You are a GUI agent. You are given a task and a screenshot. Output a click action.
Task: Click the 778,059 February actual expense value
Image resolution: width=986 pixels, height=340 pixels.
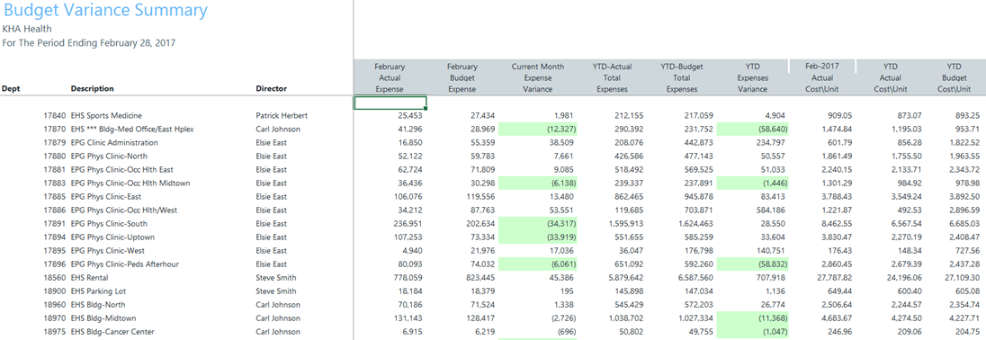pos(408,278)
